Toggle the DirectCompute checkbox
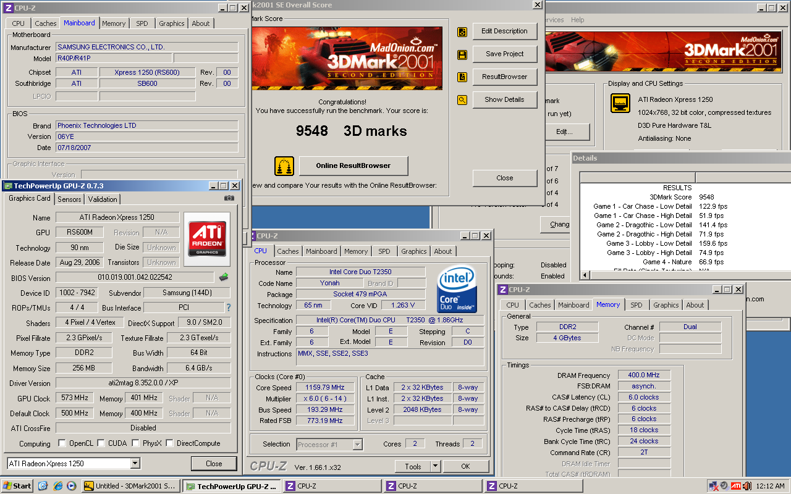Image resolution: width=791 pixels, height=494 pixels. pos(169,443)
